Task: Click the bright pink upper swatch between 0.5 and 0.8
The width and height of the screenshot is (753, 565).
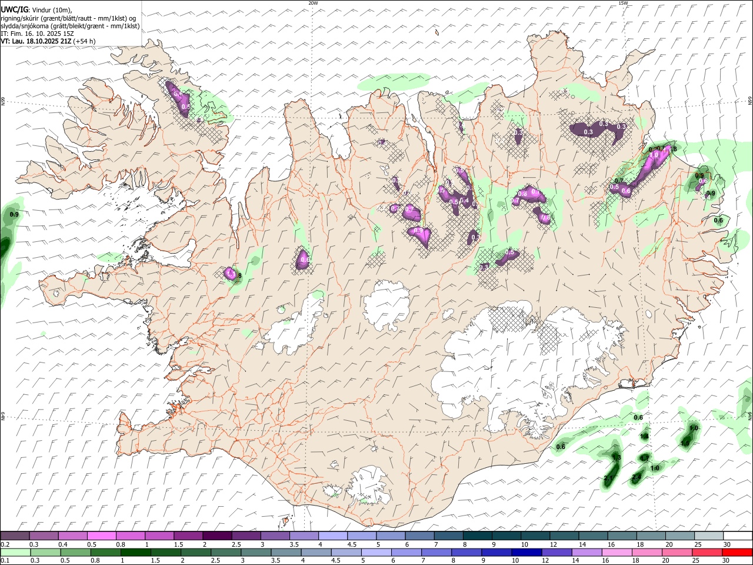Action: (101, 536)
